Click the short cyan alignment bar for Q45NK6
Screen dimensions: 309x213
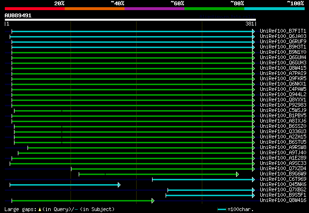(x=64, y=185)
